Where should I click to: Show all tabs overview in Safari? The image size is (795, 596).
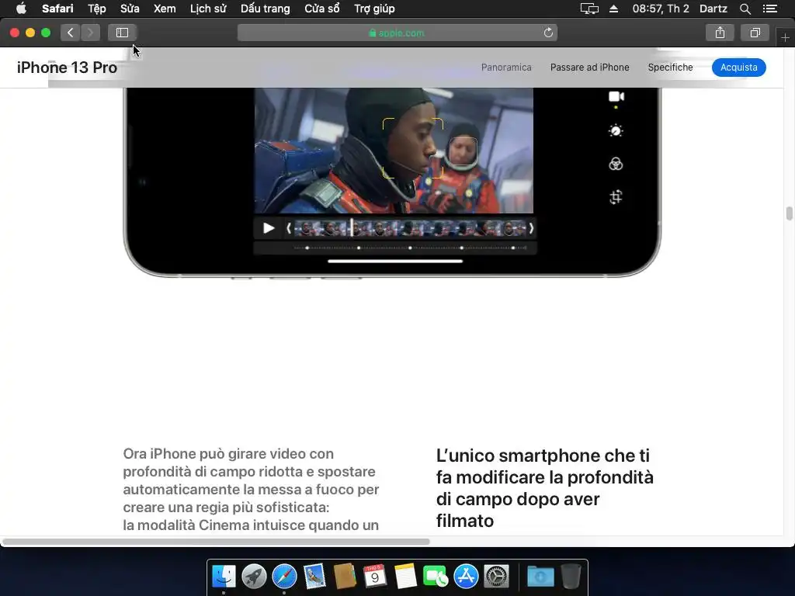tap(755, 33)
